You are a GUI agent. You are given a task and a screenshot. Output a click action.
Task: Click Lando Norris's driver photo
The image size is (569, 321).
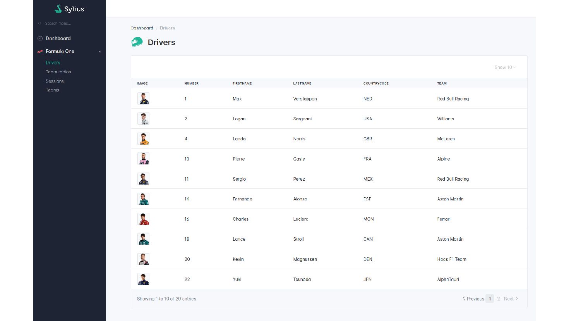[x=143, y=139]
